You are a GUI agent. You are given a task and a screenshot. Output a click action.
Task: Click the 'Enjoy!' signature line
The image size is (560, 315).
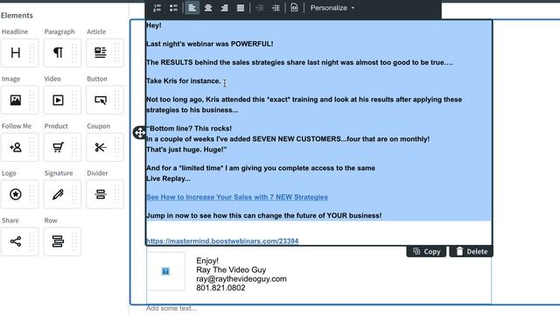click(x=207, y=261)
